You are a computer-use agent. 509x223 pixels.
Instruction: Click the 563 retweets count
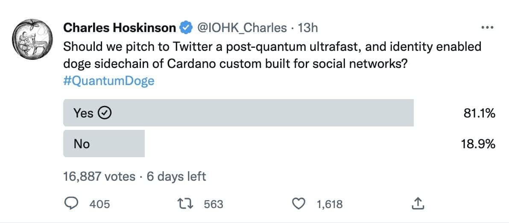pyautogui.click(x=213, y=204)
